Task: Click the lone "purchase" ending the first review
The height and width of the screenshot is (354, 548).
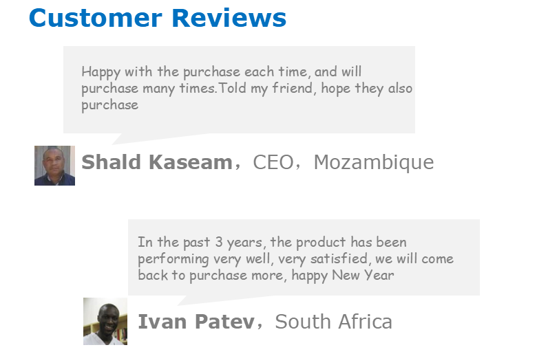Action: [109, 105]
